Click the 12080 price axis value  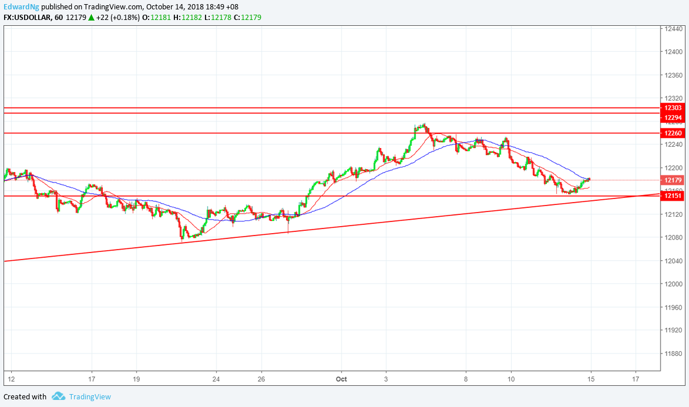tap(673, 238)
